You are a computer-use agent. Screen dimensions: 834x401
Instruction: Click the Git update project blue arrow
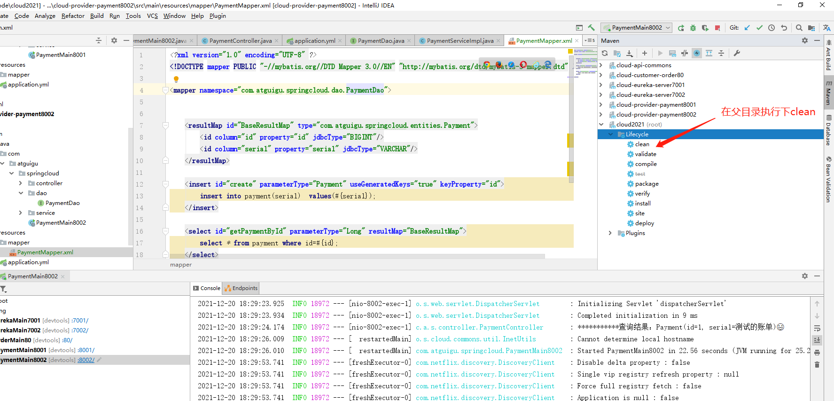pos(747,28)
